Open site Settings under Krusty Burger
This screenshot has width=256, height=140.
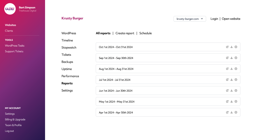(x=67, y=91)
